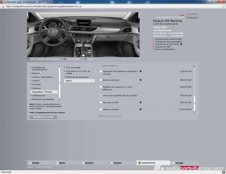Image resolution: width=226 pixels, height=174 pixels.
Task: Click the car interior preview image
Action: [83, 35]
